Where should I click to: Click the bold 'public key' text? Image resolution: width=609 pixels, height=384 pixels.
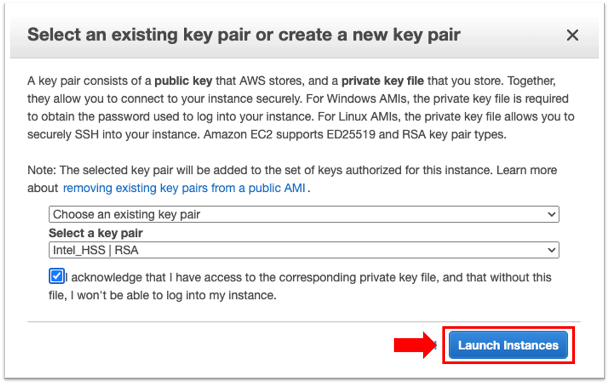pos(183,81)
